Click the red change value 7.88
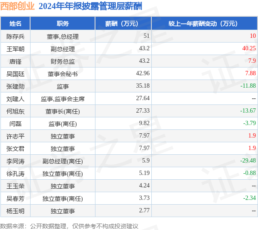This screenshot has height=230, width=258. 250,73
